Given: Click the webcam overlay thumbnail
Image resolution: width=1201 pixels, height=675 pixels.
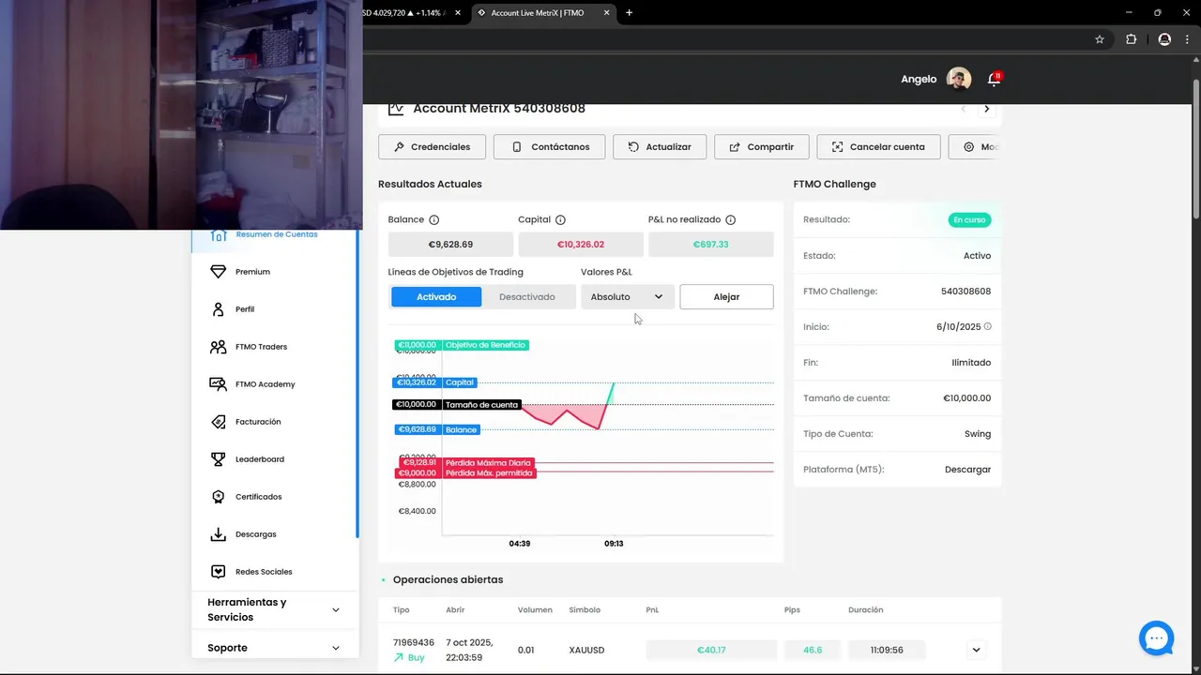Looking at the screenshot, I should pyautogui.click(x=181, y=114).
